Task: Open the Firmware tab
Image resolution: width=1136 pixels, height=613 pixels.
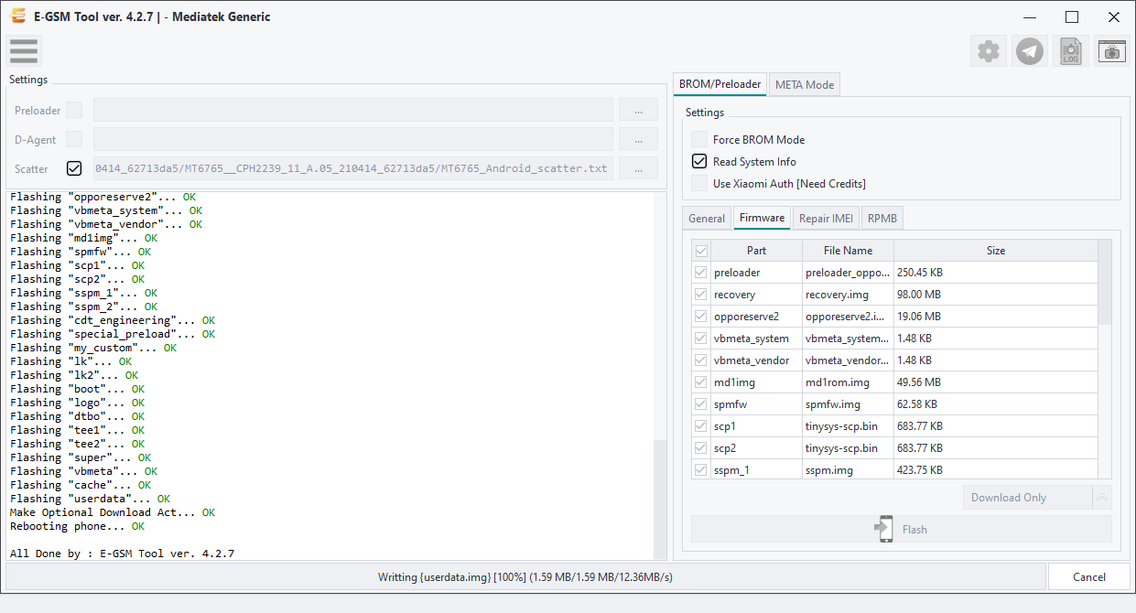Action: (762, 218)
